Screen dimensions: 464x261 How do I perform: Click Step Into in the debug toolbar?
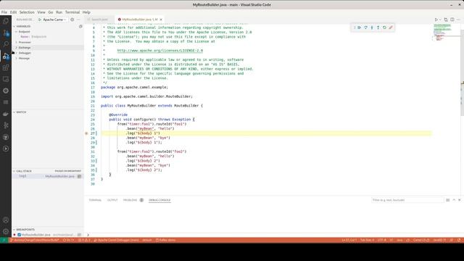tap(372, 28)
